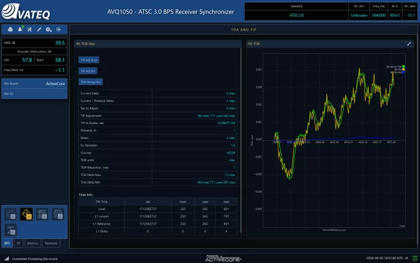Click the TOA Delta Min row label
Image resolution: width=420 pixels, height=263 pixels.
pos(91,182)
